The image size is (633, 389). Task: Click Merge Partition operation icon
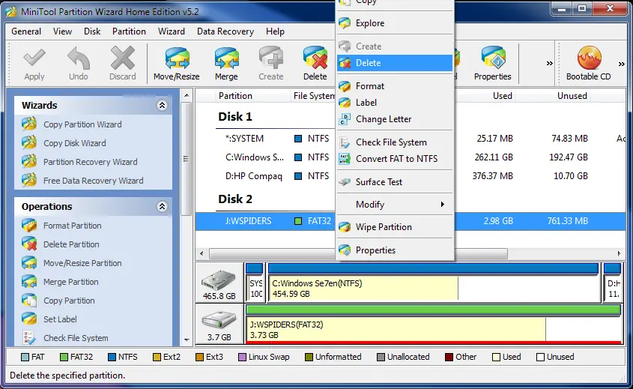pyautogui.click(x=29, y=282)
